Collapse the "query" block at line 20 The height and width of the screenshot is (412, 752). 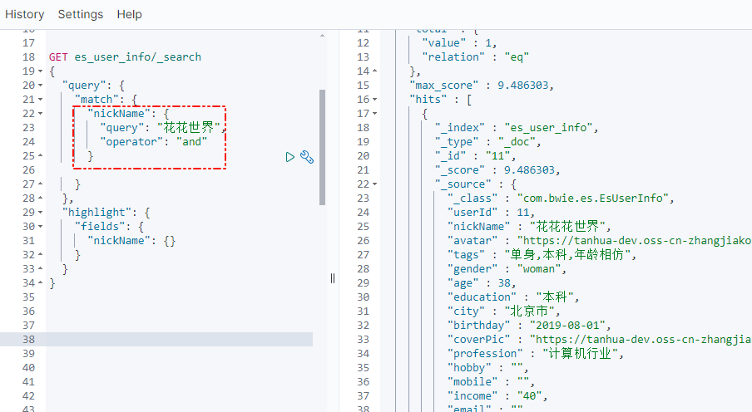40,86
